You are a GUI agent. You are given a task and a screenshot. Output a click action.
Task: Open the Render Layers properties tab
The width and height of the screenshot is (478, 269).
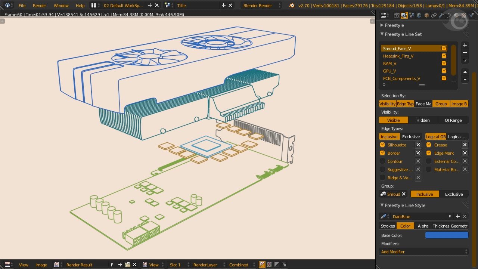(x=404, y=15)
